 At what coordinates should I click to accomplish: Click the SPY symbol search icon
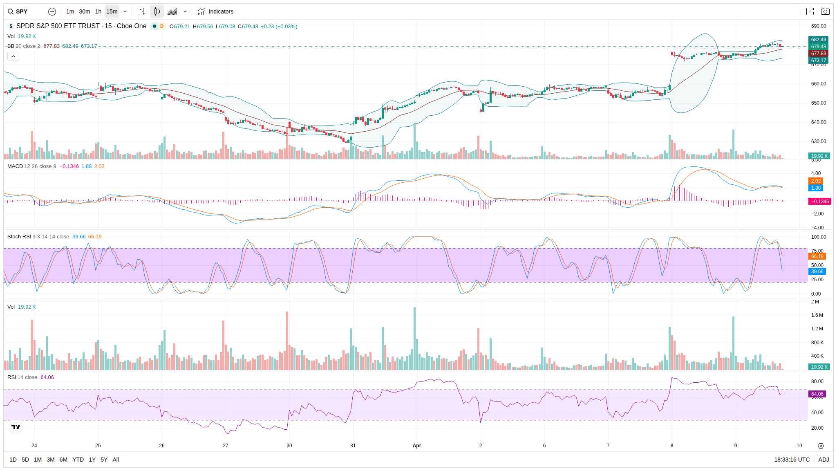click(11, 11)
